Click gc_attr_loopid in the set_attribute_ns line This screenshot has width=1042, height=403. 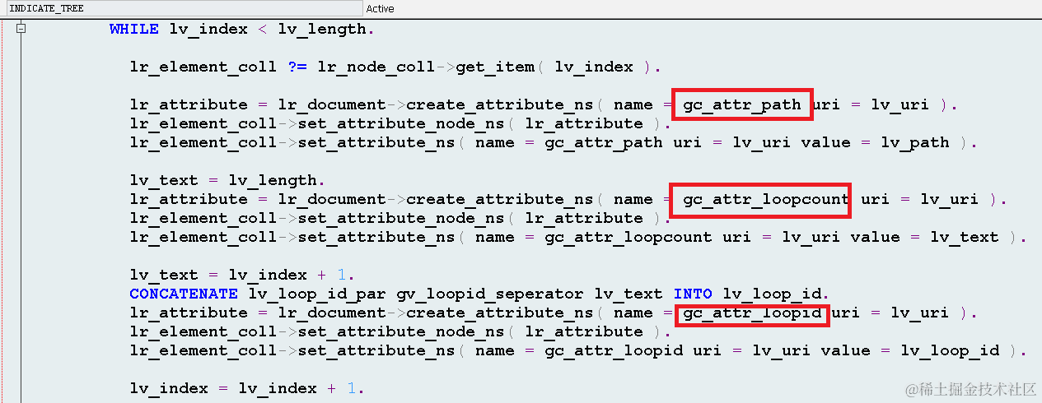pyautogui.click(x=613, y=350)
